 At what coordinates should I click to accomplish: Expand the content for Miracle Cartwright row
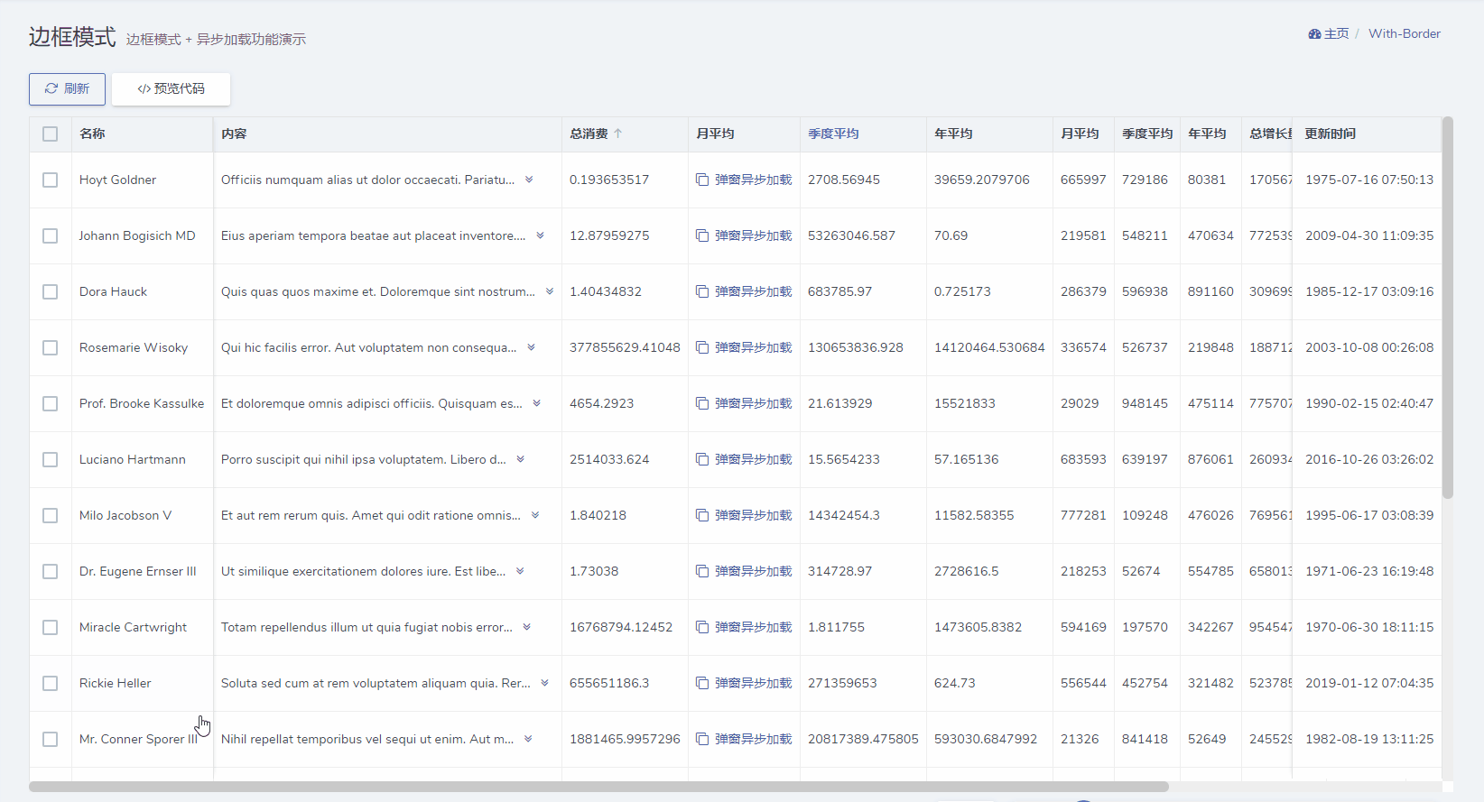pos(526,627)
